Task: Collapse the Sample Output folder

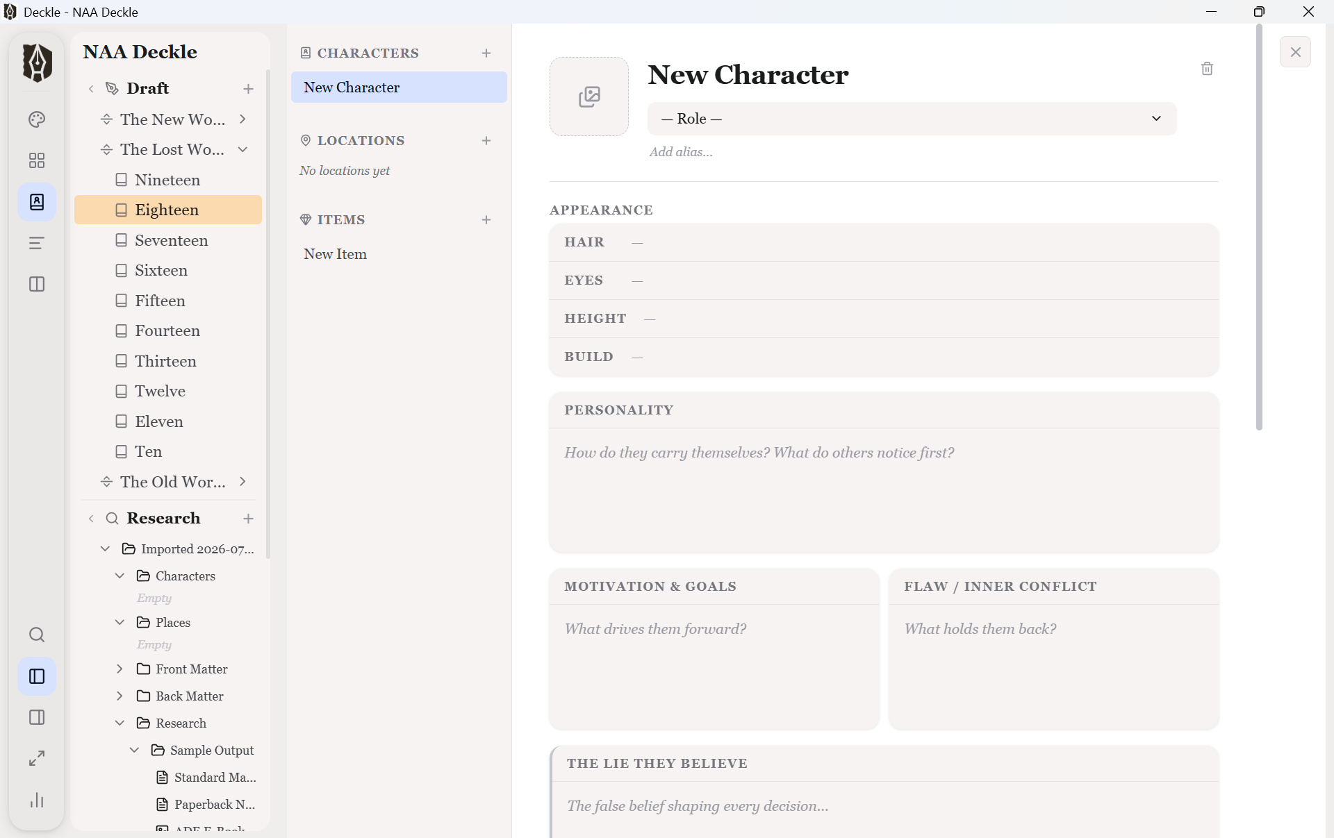Action: (134, 750)
